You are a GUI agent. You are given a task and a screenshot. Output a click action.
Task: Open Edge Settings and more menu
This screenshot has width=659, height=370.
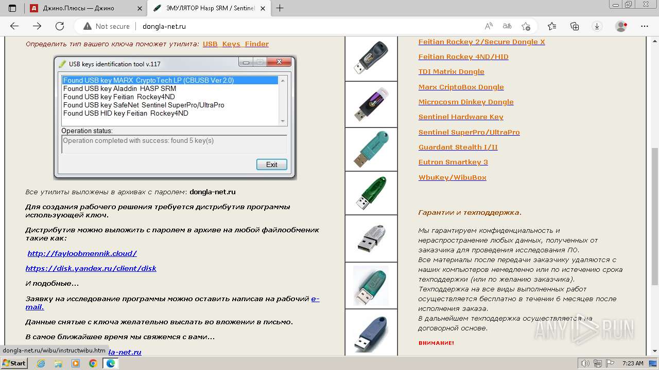click(x=645, y=26)
